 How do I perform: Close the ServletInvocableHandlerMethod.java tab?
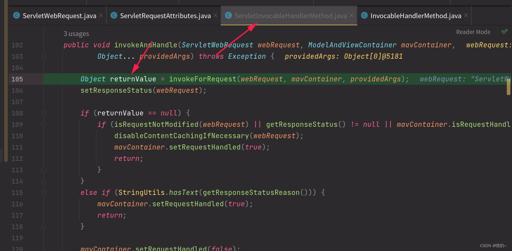coord(351,15)
